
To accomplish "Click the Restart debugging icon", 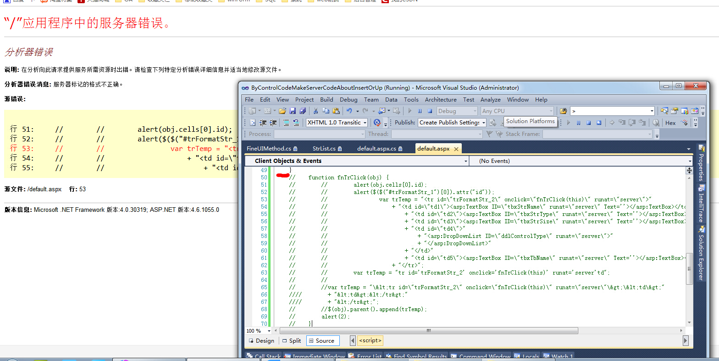I will tap(599, 123).
